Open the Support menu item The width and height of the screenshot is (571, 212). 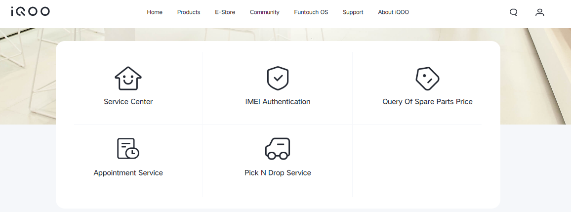(x=353, y=12)
